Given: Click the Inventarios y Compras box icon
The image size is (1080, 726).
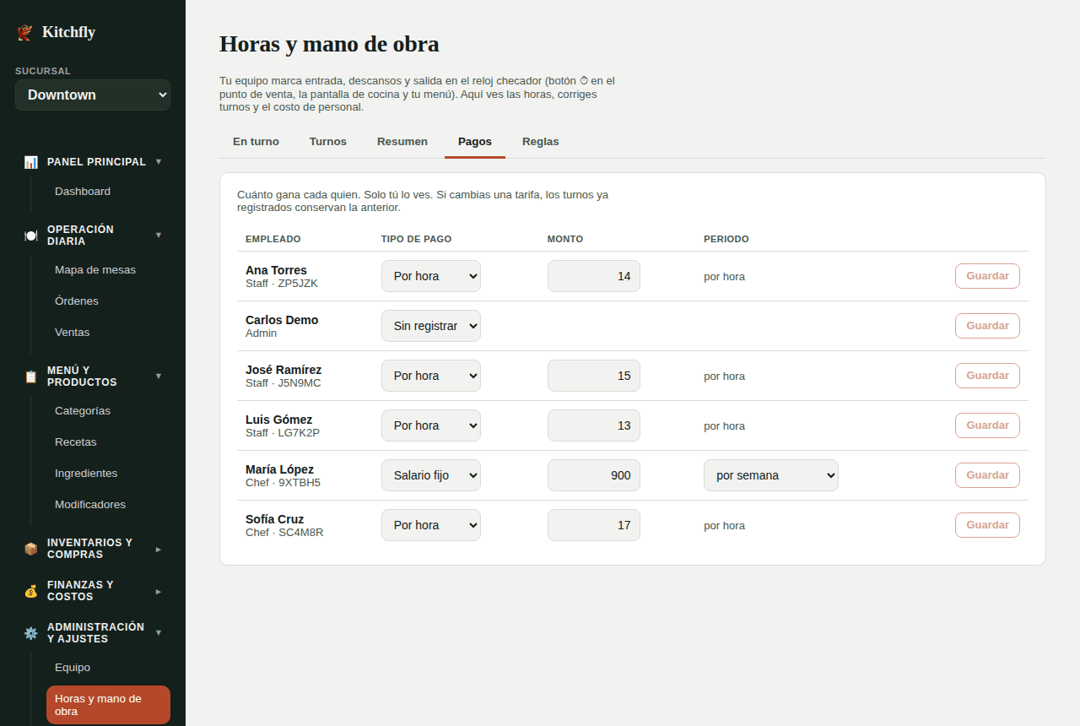Looking at the screenshot, I should click(x=30, y=549).
